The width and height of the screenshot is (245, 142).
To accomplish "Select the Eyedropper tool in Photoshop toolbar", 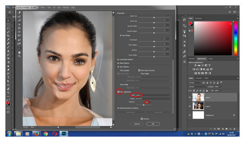I will [x=8, y=39].
